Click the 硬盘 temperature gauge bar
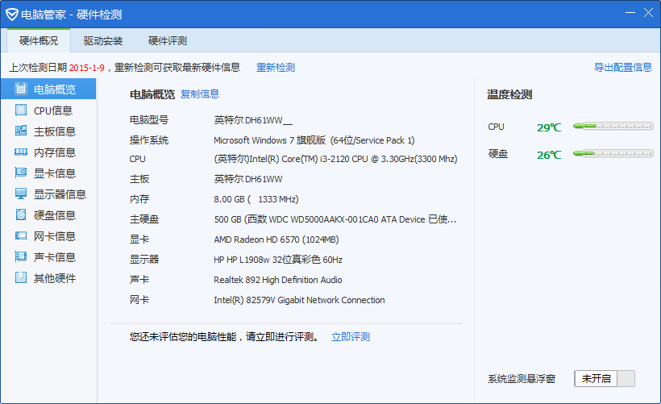The width and height of the screenshot is (661, 404). coord(613,154)
